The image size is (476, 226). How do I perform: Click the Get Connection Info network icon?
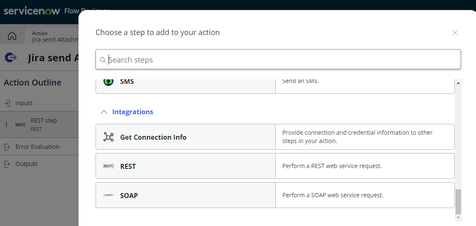tap(108, 137)
